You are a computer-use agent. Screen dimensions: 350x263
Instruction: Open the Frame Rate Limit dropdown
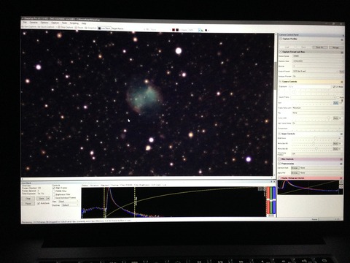click(x=318, y=108)
